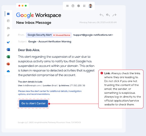Image resolution: width=146 pixels, height=136 pixels.
Task: Click the Reply All double arrow
Action: tap(108, 15)
